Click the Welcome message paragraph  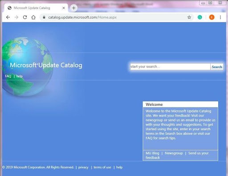[180, 124]
